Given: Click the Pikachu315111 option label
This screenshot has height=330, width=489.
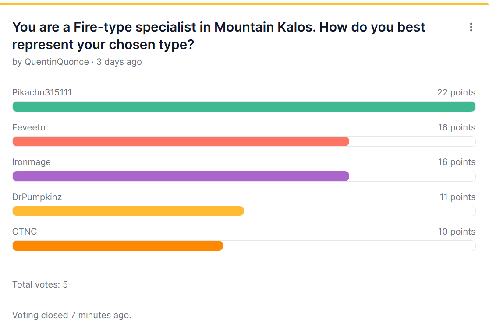Looking at the screenshot, I should tap(42, 92).
